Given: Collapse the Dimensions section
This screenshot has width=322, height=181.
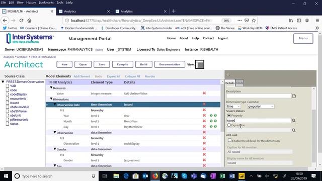Looking at the screenshot, I should point(51,99).
